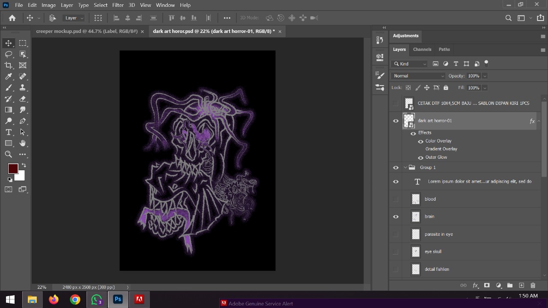Select the Dodge tool

click(9, 121)
